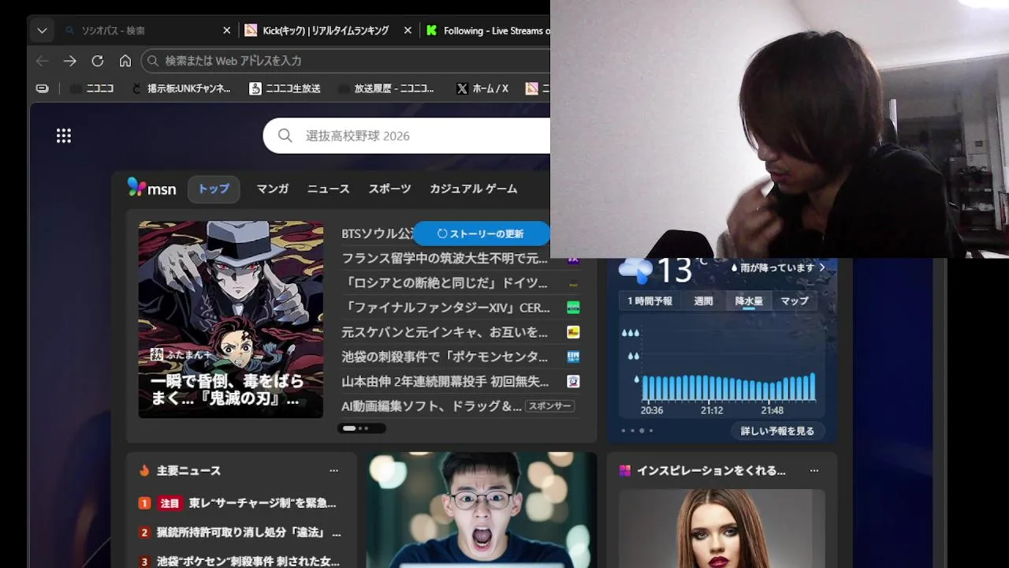Open the browser home page icon
This screenshot has width=1009, height=568.
pos(125,61)
